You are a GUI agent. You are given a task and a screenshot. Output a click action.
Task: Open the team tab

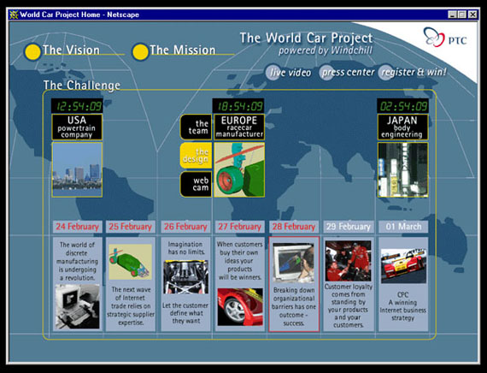tap(197, 127)
